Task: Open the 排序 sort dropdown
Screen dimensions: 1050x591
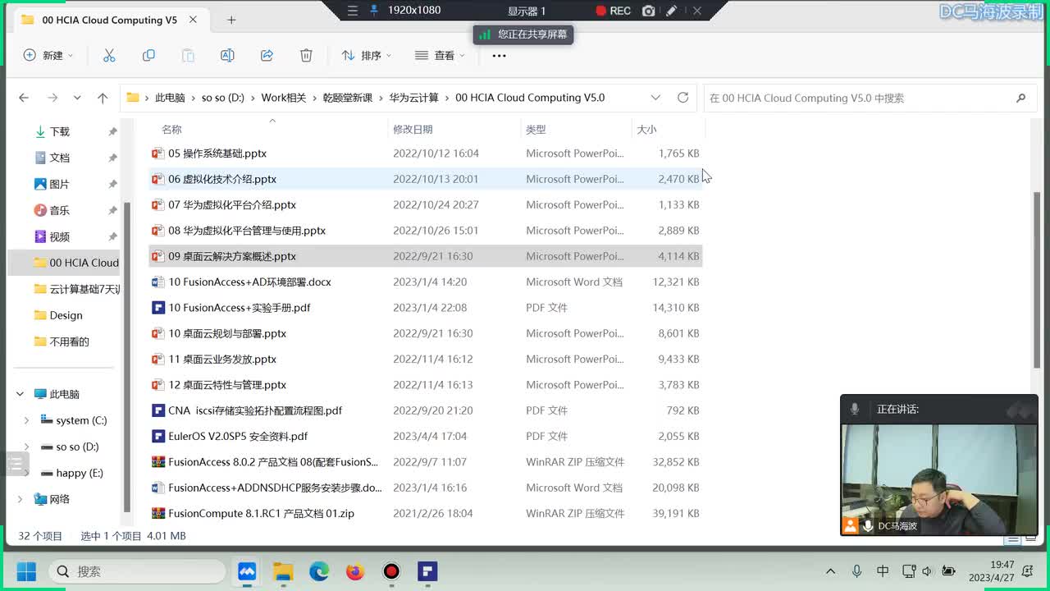Action: coord(367,55)
